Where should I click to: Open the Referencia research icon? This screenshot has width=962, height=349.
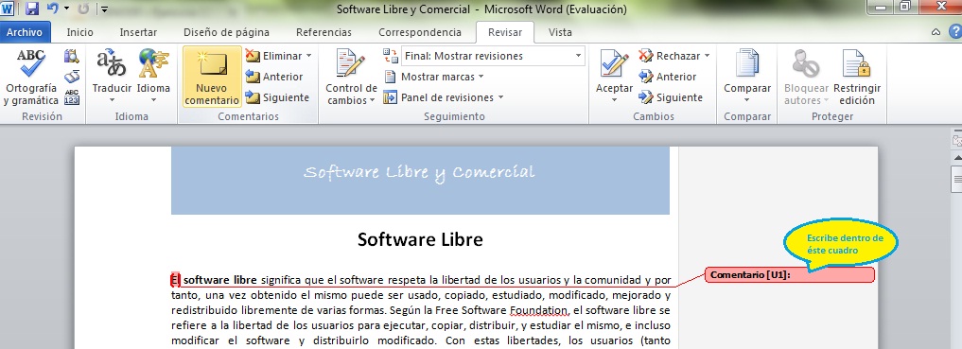72,57
